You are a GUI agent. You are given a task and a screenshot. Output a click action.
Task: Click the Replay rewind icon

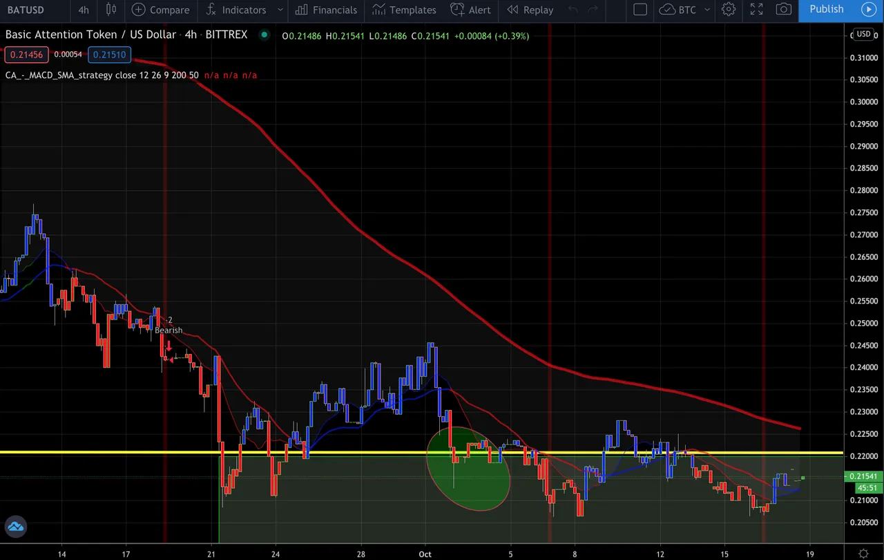512,10
